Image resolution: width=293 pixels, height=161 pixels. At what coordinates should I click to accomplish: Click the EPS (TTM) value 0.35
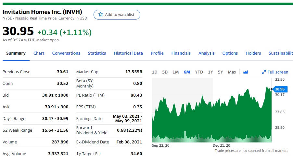[x=137, y=107]
